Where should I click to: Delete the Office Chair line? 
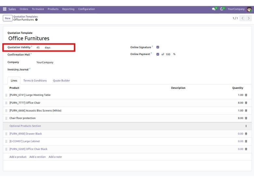(246, 103)
